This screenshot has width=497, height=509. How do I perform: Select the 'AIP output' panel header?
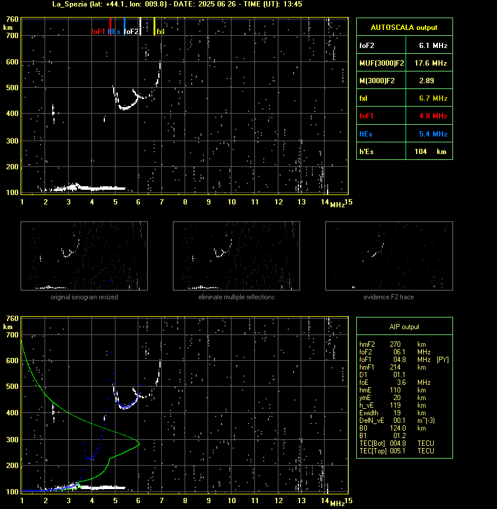[404, 327]
